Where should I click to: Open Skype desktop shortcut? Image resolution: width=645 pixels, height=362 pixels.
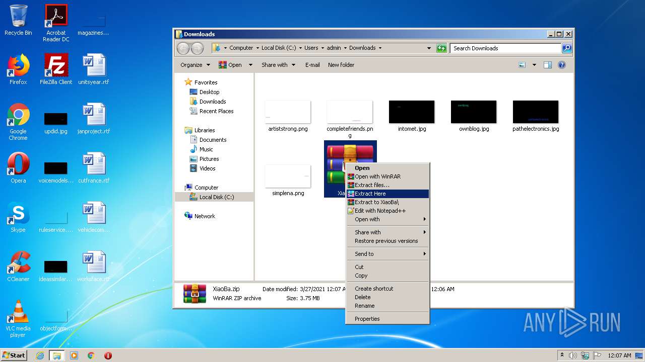pos(18,217)
